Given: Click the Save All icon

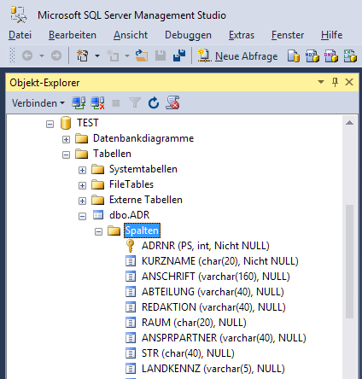Looking at the screenshot, I should coord(179,55).
